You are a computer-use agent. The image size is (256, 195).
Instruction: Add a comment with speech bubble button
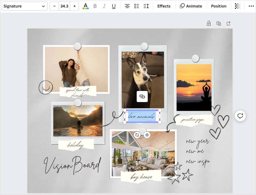pos(240,116)
